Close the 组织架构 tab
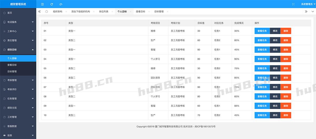The image size is (316, 139). click(66, 12)
